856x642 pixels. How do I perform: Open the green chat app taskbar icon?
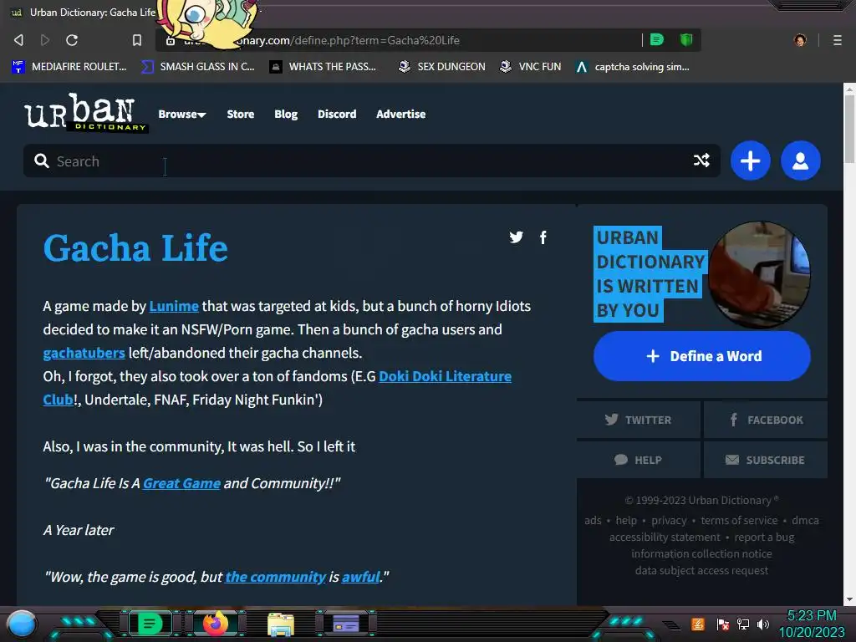tap(150, 624)
